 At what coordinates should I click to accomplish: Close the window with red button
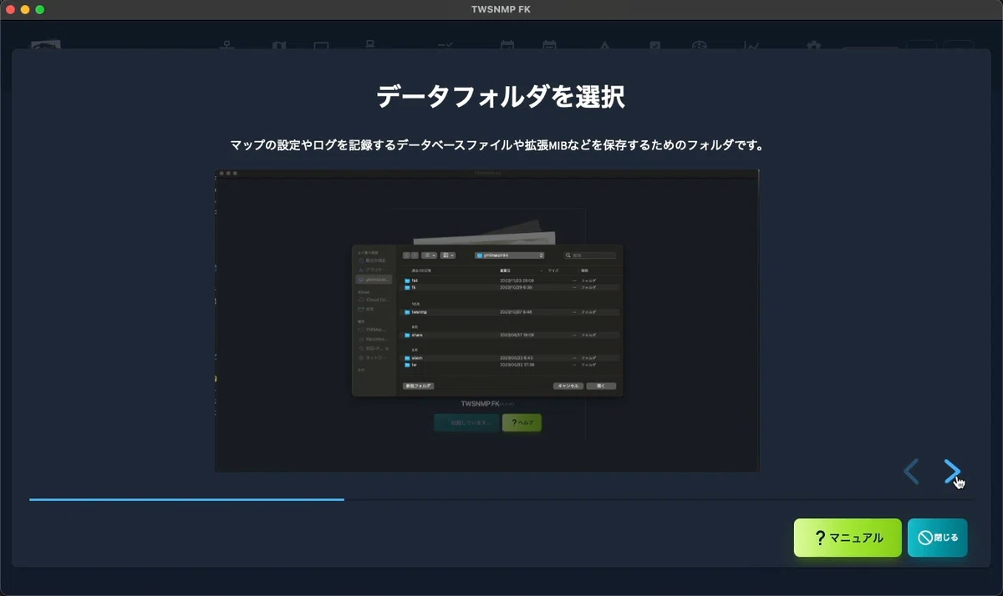click(x=11, y=9)
